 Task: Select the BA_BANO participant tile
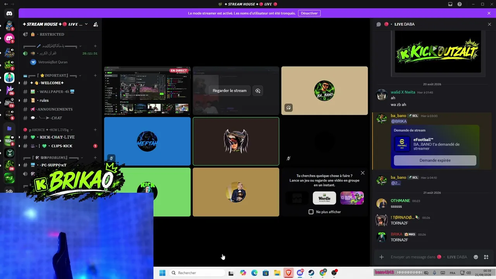pyautogui.click(x=324, y=91)
